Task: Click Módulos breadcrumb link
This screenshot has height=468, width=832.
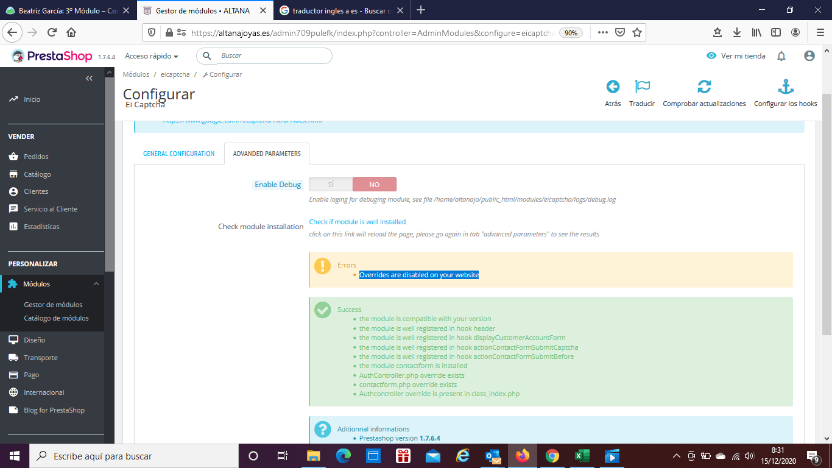Action: point(136,74)
